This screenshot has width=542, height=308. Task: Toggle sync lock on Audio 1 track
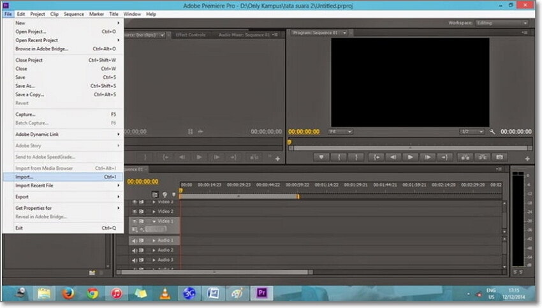click(142, 240)
